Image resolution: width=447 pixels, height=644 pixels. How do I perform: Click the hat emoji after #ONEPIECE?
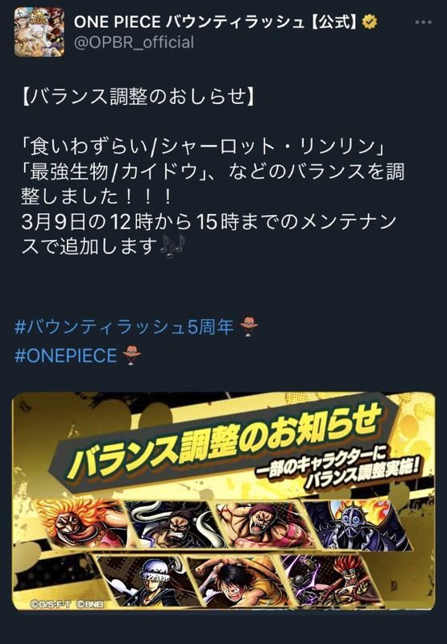coord(131,356)
